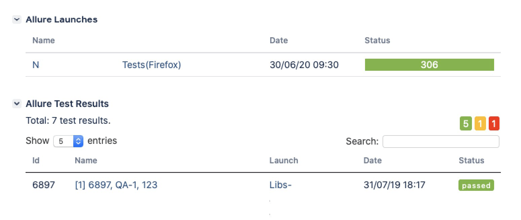The width and height of the screenshot is (521, 220).
Task: Click the Libs- launch link
Action: pos(281,185)
